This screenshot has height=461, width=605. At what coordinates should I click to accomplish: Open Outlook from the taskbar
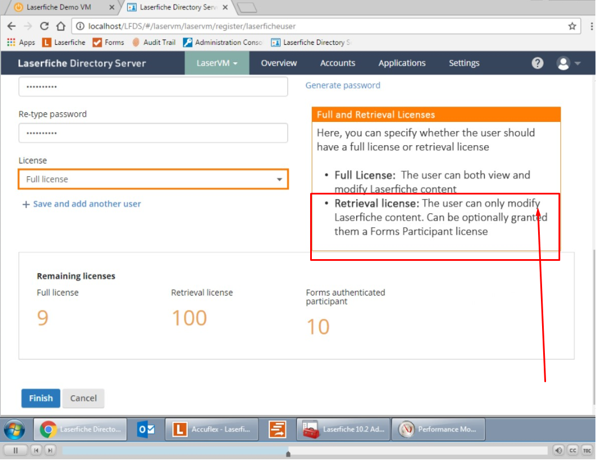click(x=146, y=429)
